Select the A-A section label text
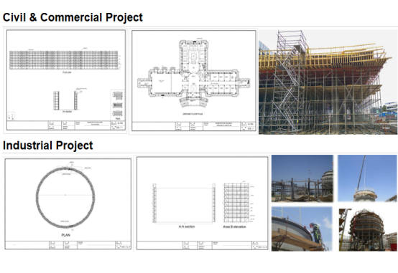The height and width of the screenshot is (273, 398). [x=187, y=226]
